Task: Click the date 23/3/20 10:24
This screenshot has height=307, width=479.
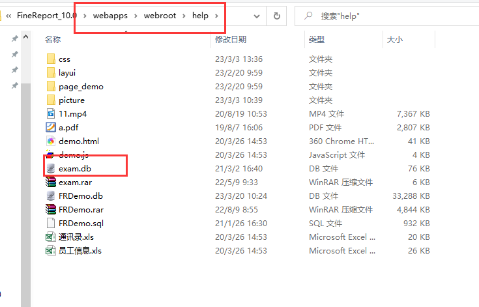Action: tap(241, 196)
